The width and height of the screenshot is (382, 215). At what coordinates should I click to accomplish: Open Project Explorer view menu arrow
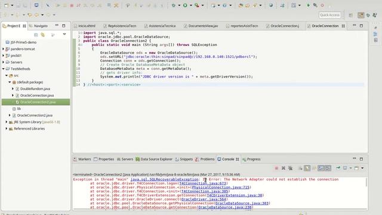[x=64, y=35]
